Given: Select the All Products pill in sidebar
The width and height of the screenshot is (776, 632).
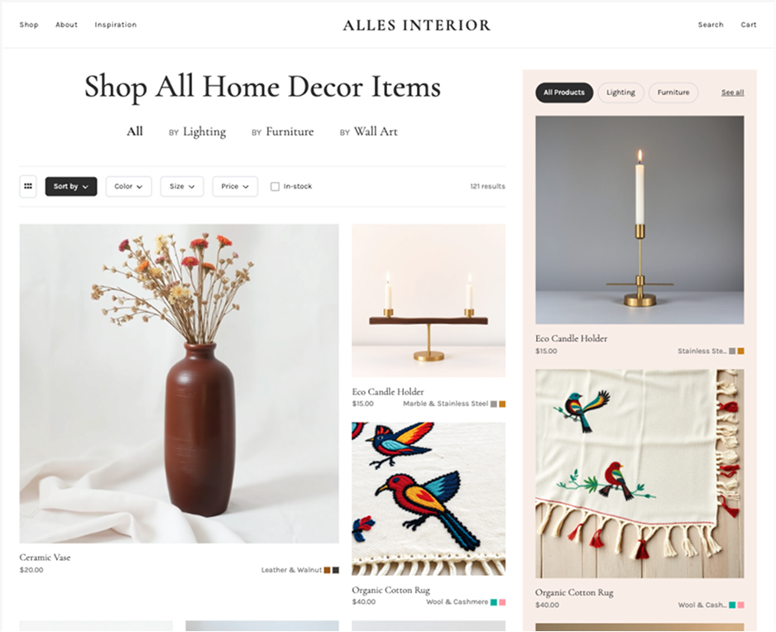Looking at the screenshot, I should 564,93.
